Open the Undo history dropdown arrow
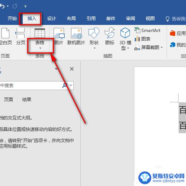The height and width of the screenshot is (186, 186). click(x=8, y=6)
